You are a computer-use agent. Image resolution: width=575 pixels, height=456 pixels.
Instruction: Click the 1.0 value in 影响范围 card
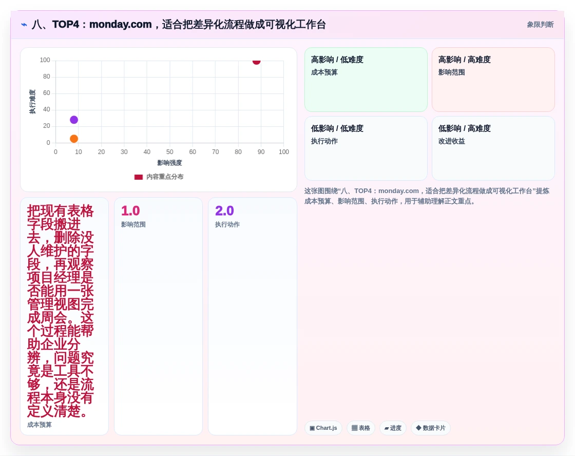130,211
